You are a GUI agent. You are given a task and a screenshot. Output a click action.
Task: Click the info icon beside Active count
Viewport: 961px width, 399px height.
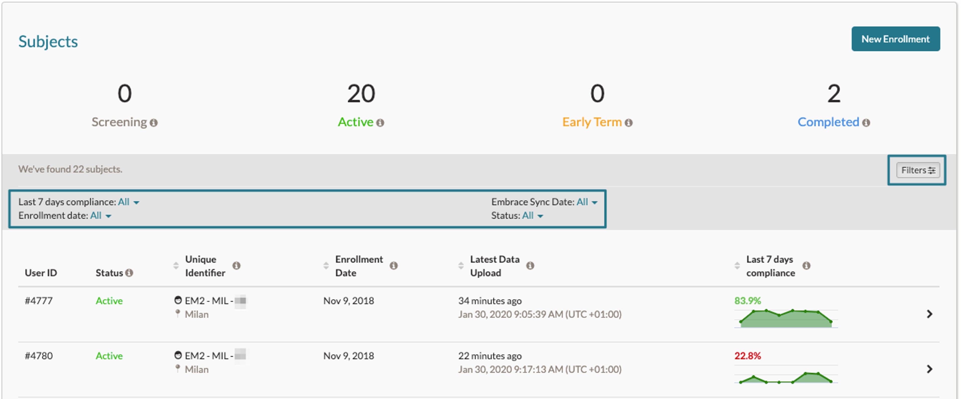tap(380, 123)
